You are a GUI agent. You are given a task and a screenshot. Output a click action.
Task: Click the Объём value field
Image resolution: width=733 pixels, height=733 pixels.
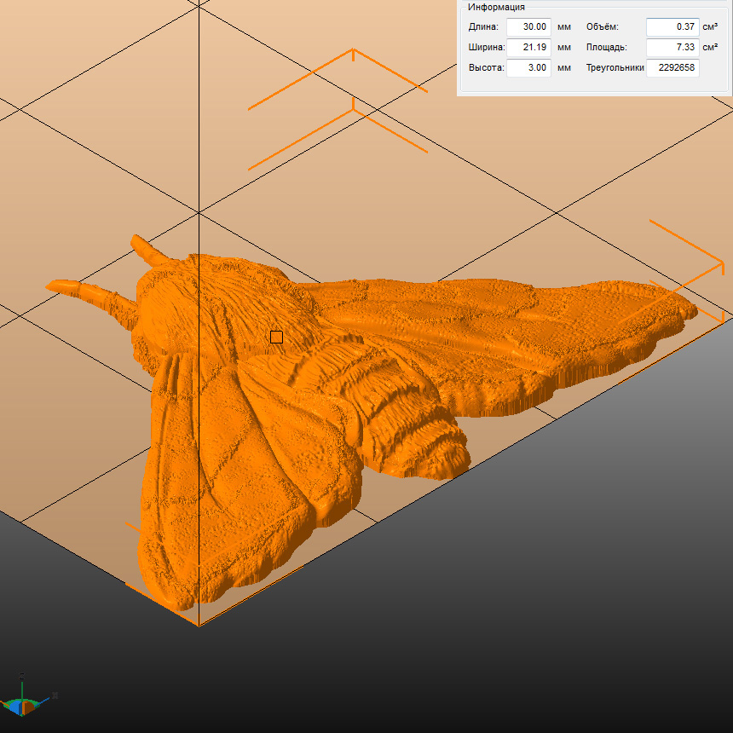[672, 27]
